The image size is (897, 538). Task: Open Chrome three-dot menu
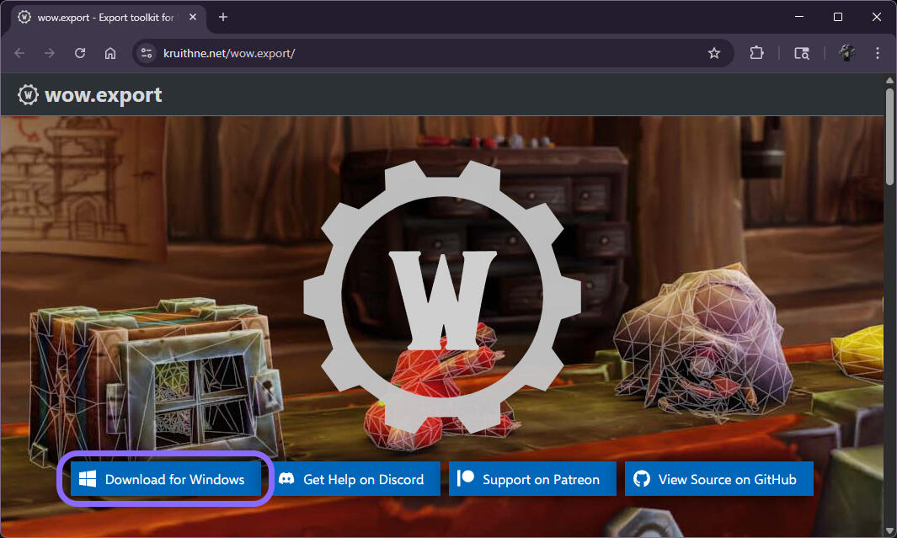(x=878, y=53)
